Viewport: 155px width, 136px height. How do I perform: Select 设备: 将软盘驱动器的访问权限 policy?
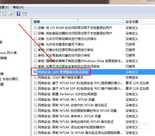[x=75, y=33]
